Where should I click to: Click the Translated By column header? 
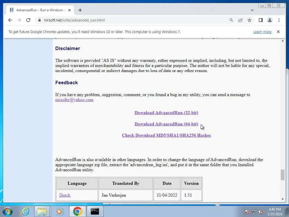click(126, 183)
